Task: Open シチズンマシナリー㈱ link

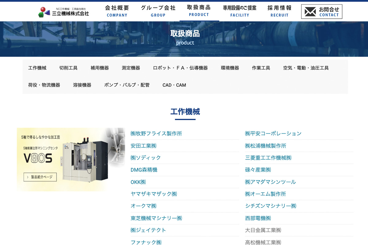Action: tap(271, 206)
